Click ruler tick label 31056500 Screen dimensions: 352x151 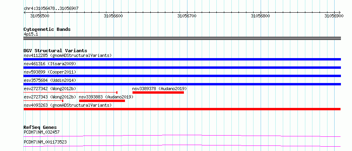(x=40, y=16)
